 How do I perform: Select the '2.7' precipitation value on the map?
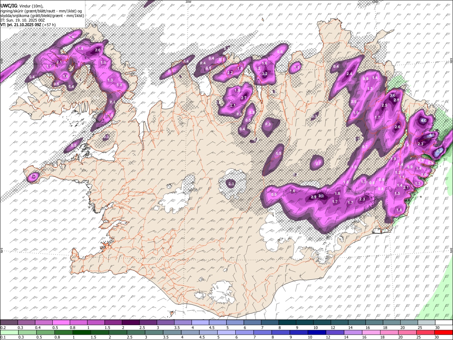[x=244, y=98]
